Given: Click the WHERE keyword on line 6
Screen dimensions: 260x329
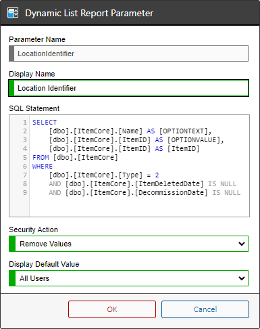Looking at the screenshot, I should coord(43,167).
